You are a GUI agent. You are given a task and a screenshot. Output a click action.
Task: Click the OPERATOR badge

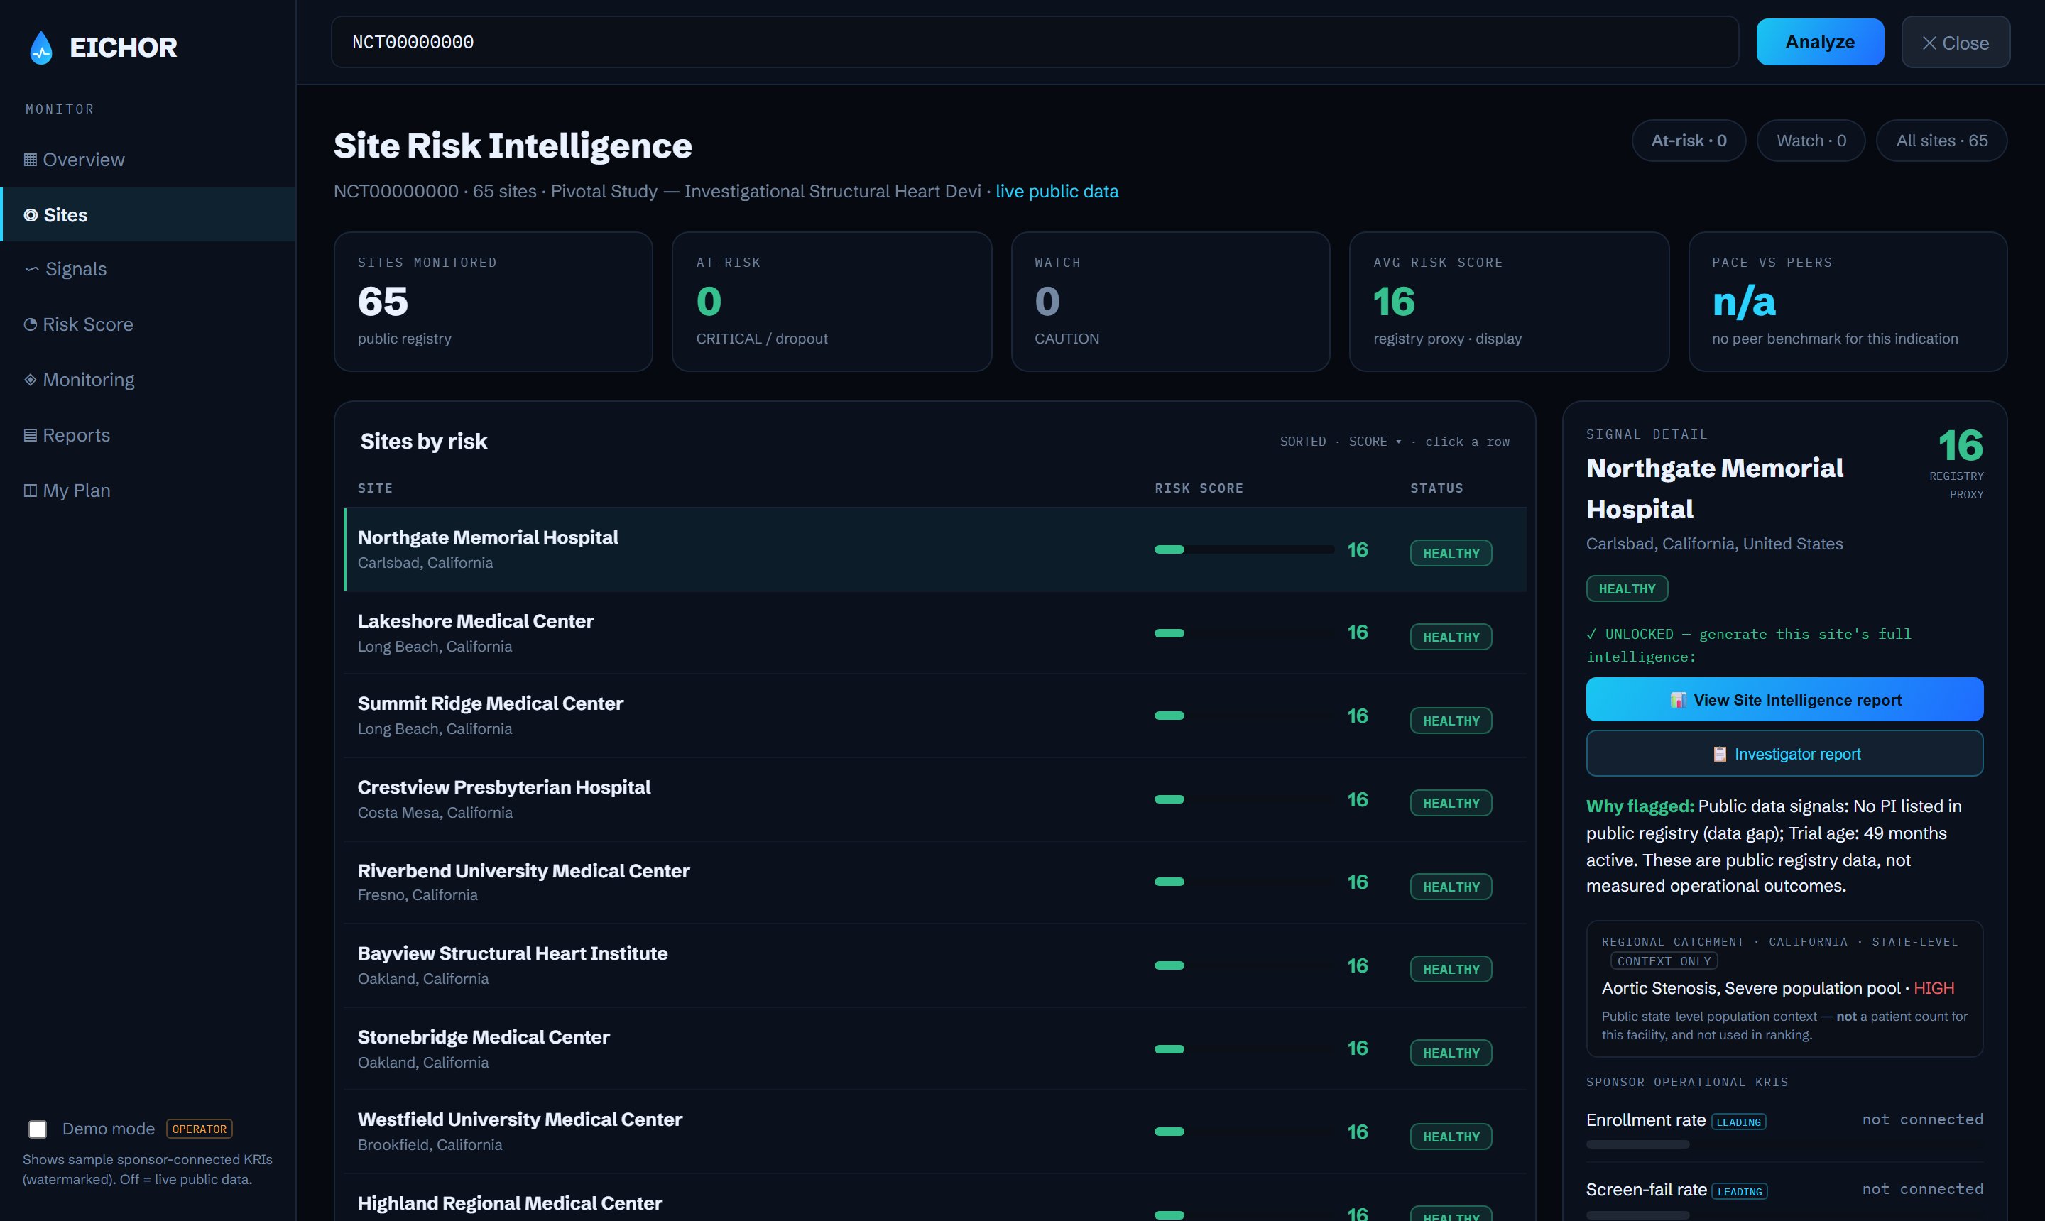coord(199,1129)
